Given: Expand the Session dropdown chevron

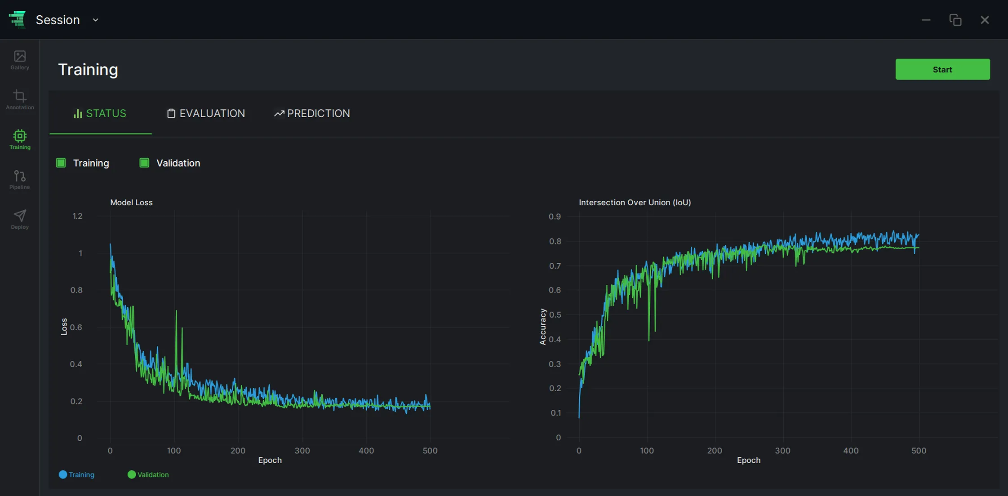Looking at the screenshot, I should (95, 20).
